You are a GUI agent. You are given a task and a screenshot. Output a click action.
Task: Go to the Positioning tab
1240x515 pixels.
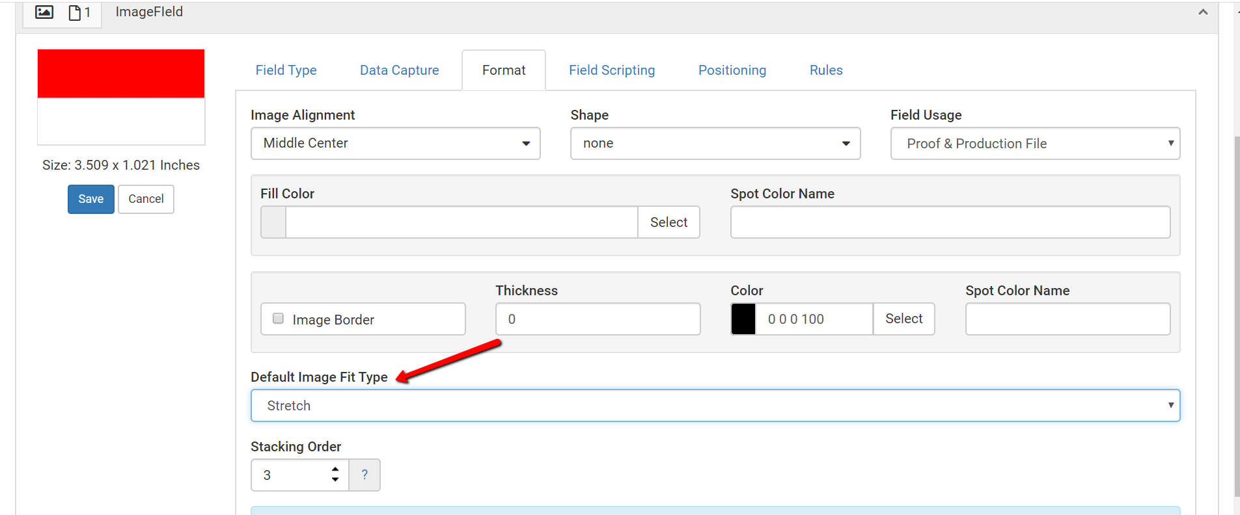(732, 70)
